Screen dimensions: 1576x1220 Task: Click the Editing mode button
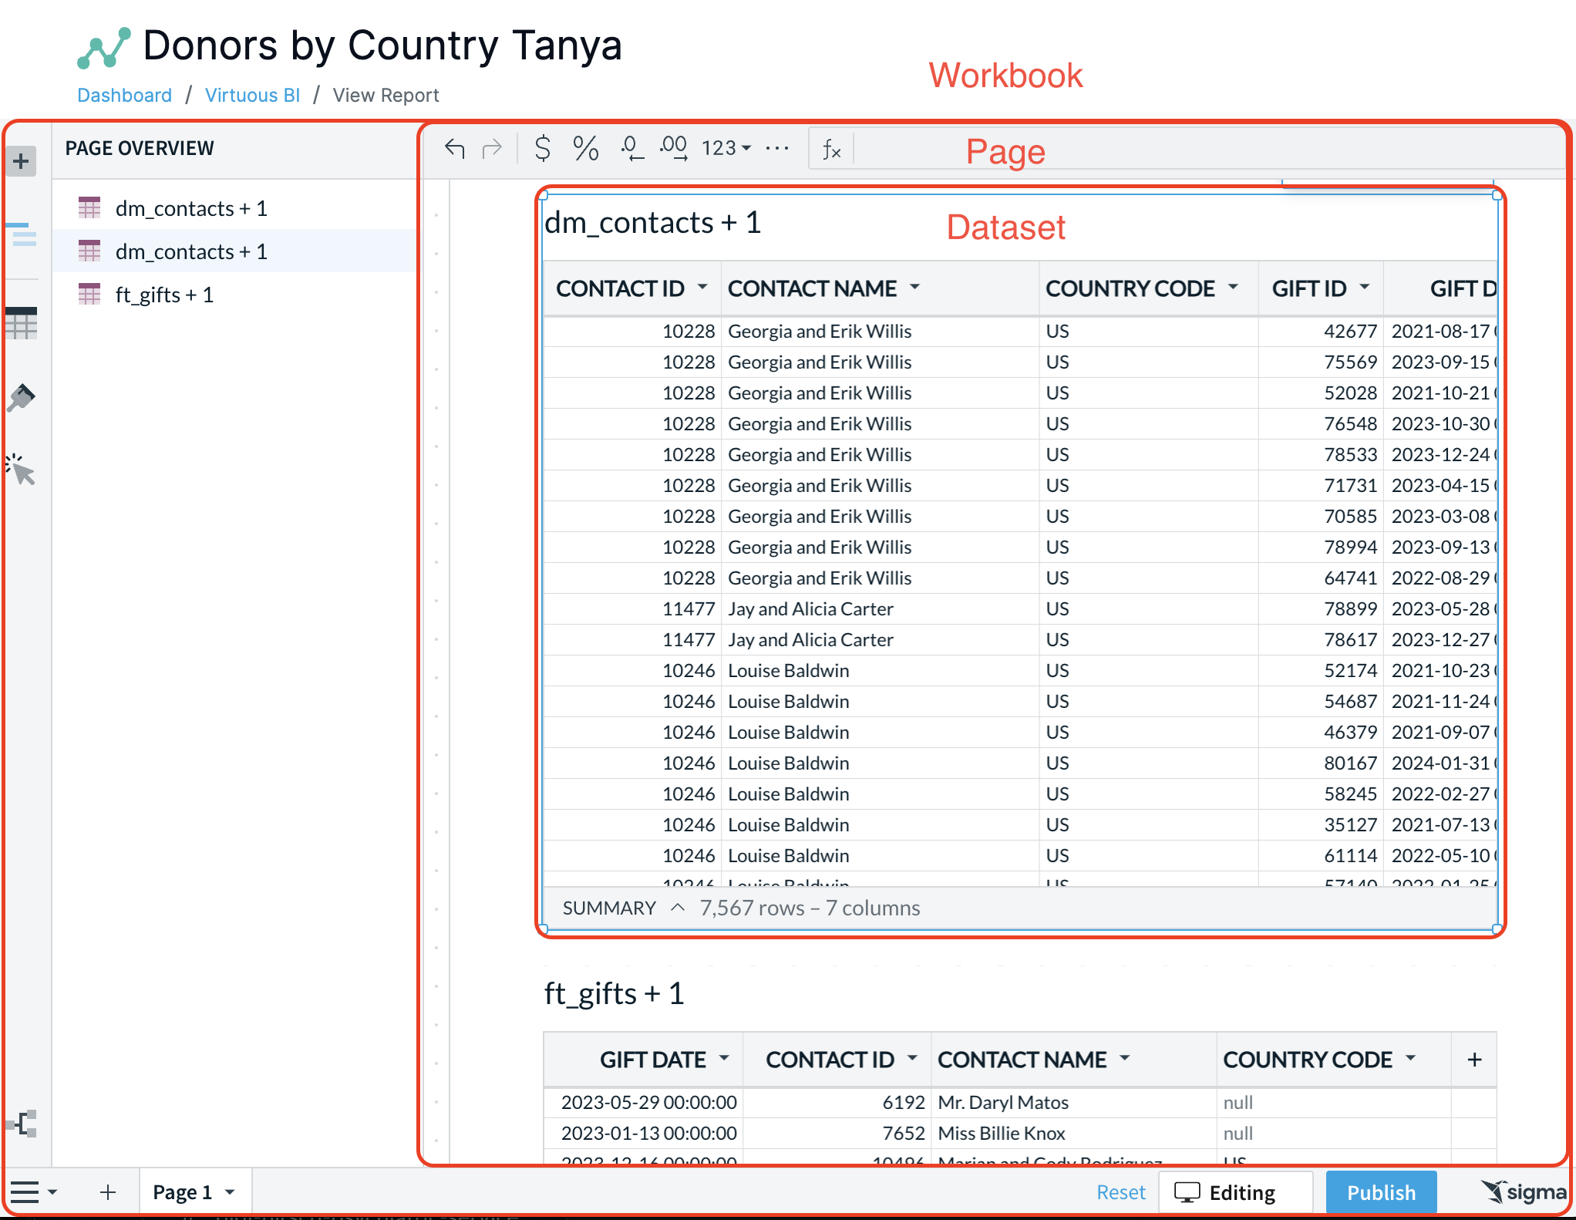coord(1236,1192)
